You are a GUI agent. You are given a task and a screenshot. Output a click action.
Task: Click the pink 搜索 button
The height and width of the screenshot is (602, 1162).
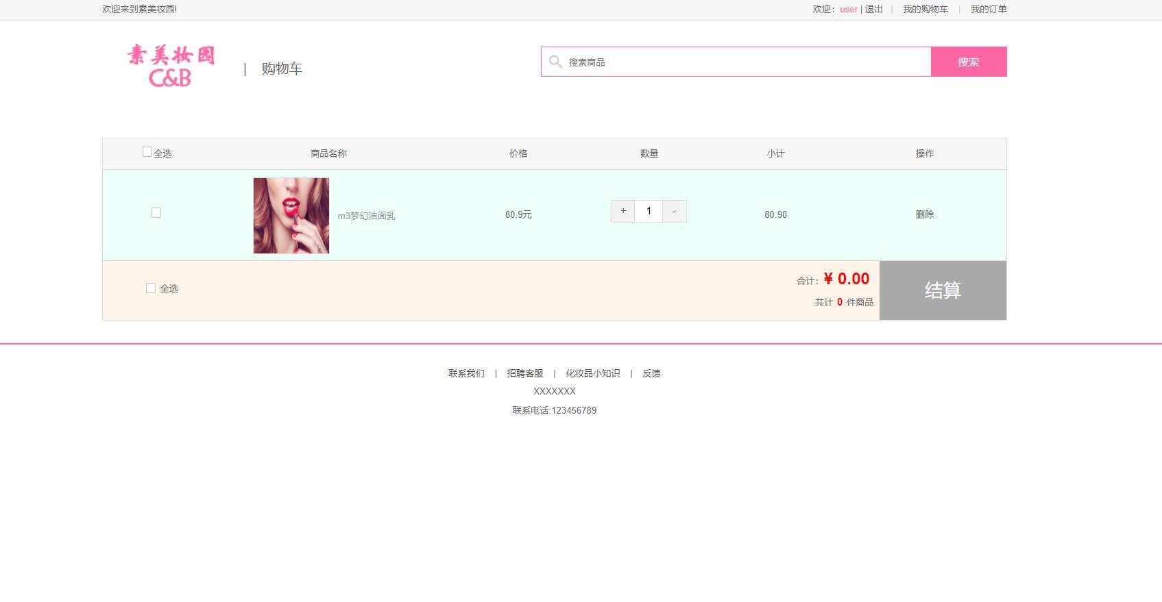(969, 62)
